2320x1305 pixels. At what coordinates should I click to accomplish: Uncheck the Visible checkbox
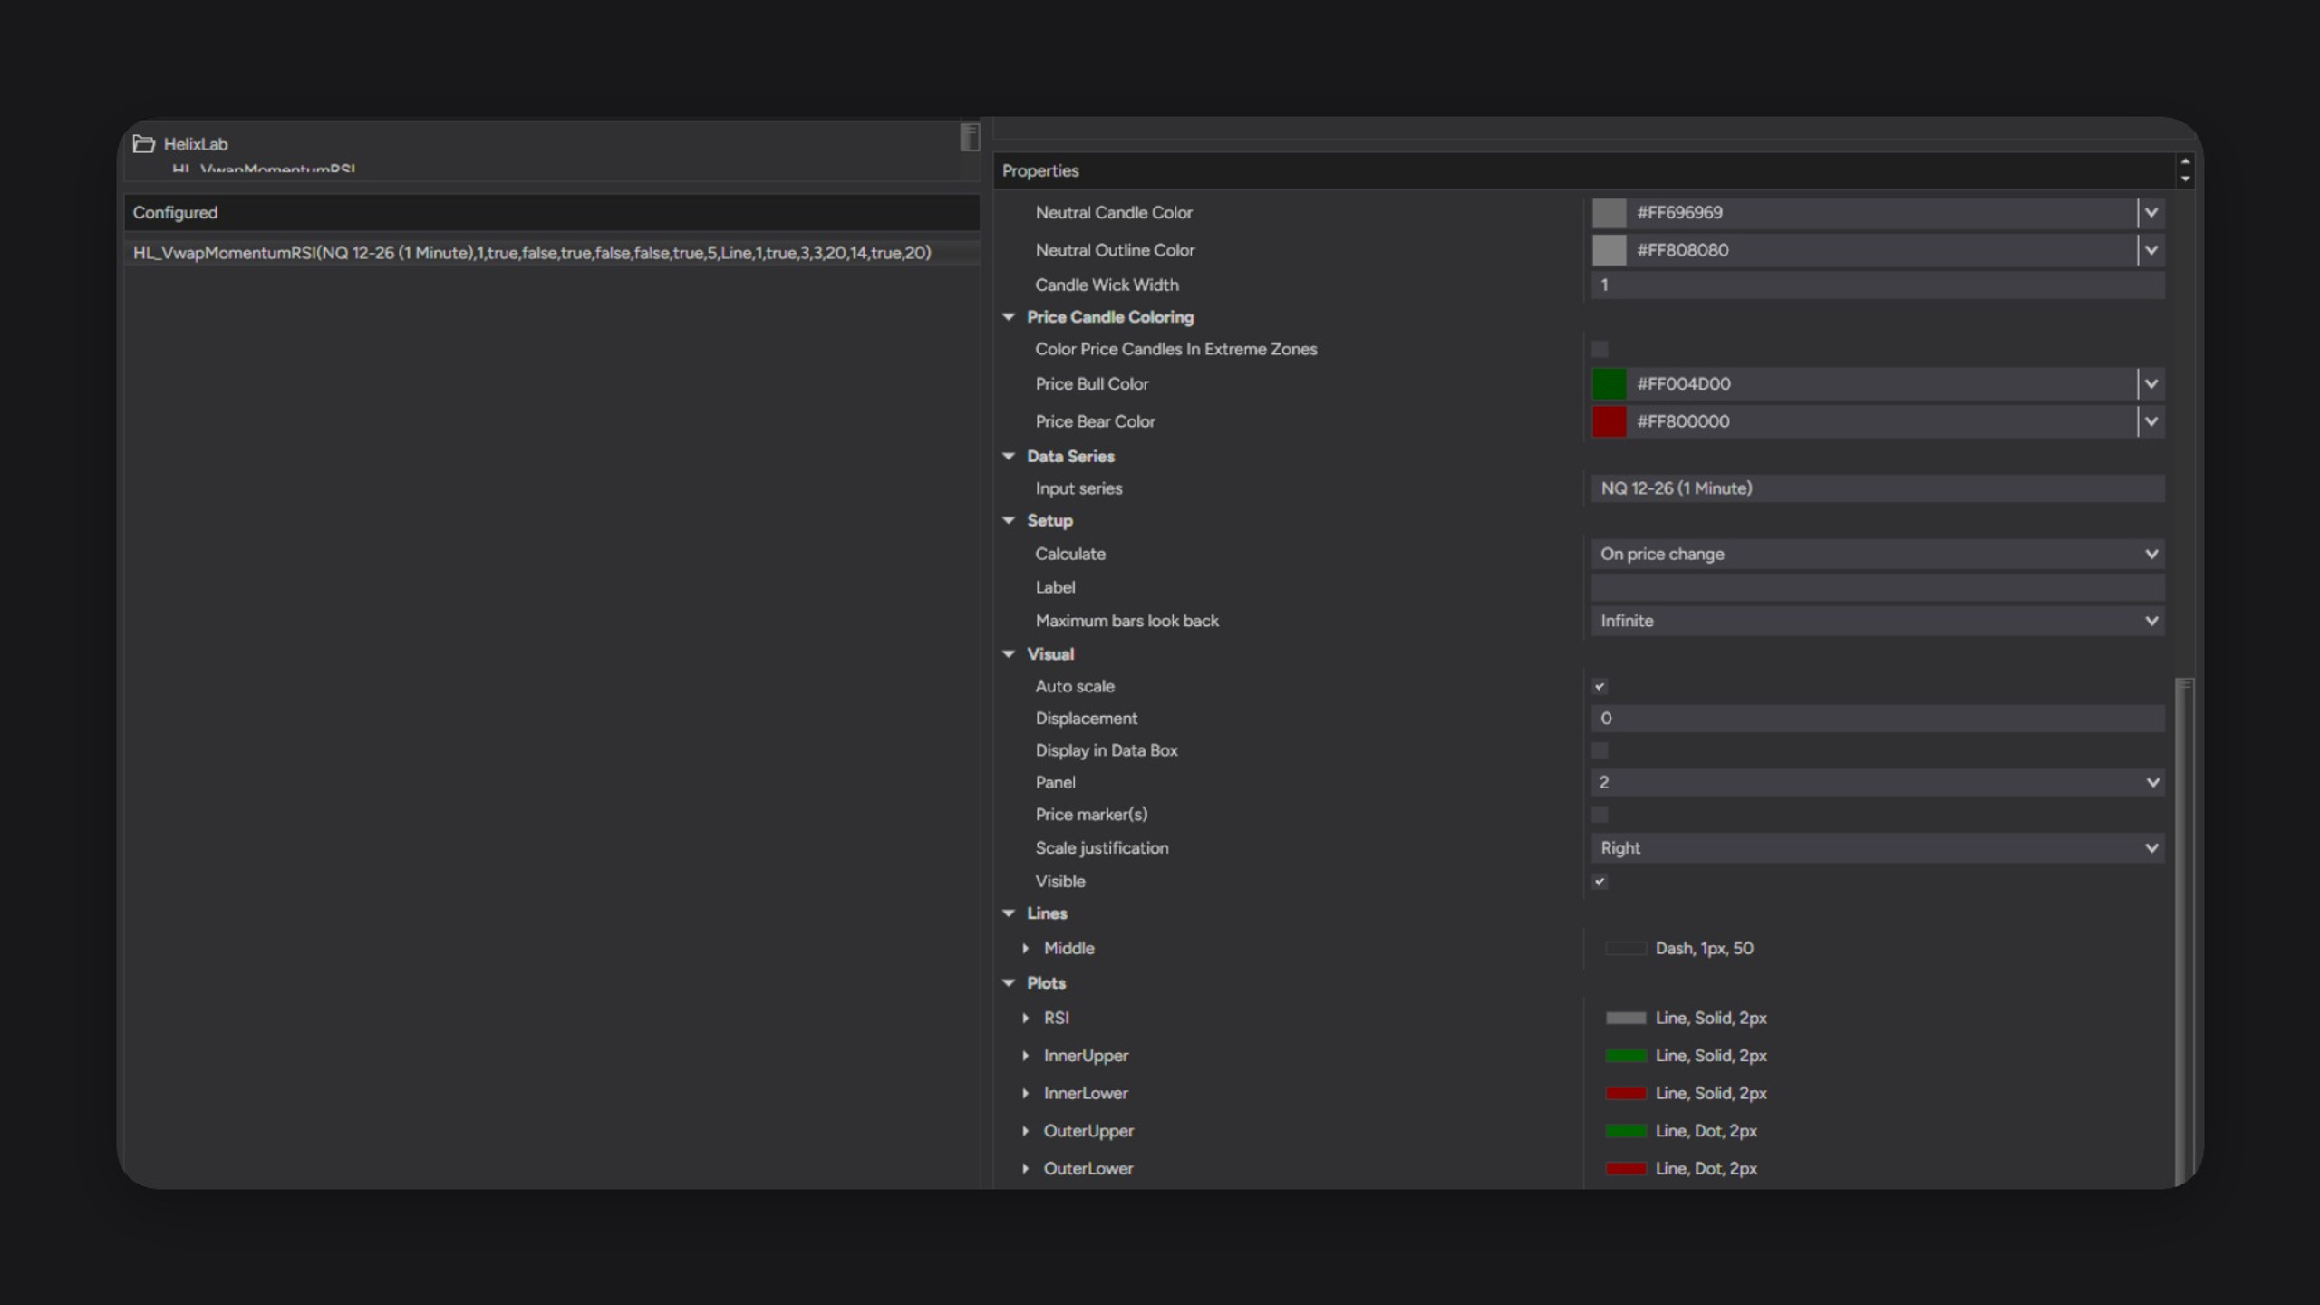point(1600,882)
